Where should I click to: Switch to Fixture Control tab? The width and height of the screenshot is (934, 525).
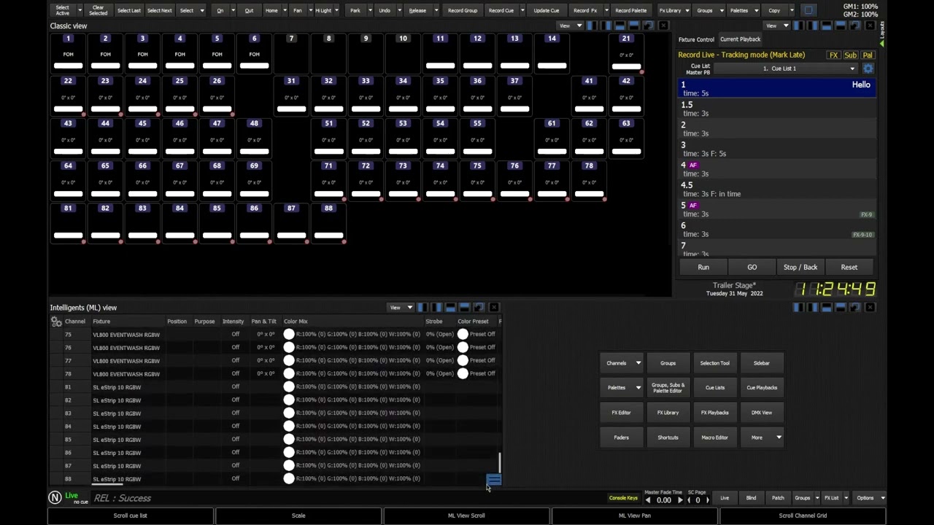696,39
